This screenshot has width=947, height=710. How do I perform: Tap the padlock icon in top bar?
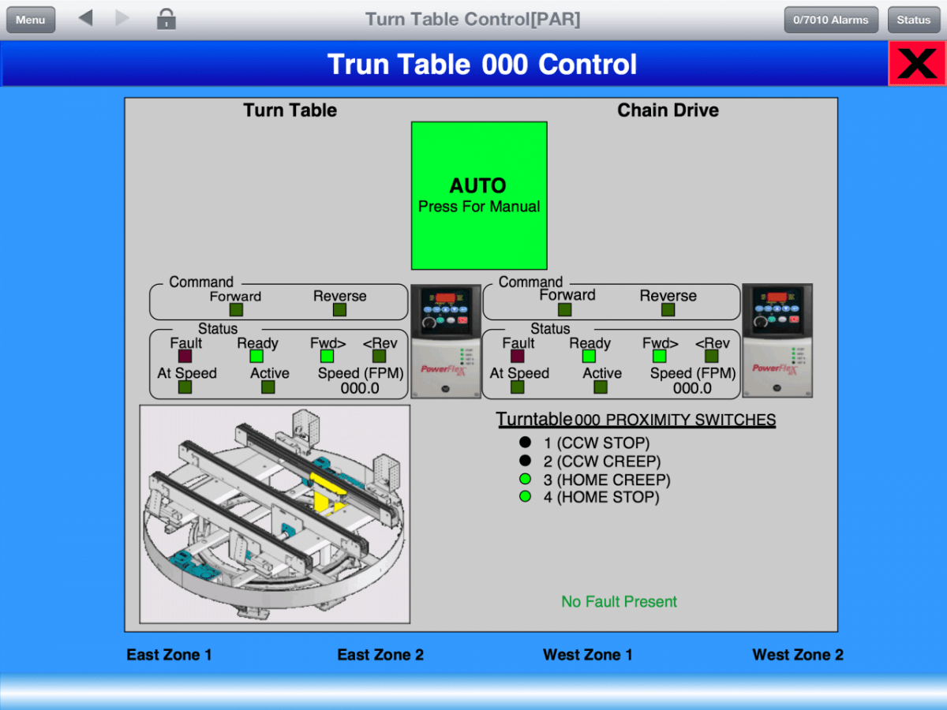pos(166,19)
